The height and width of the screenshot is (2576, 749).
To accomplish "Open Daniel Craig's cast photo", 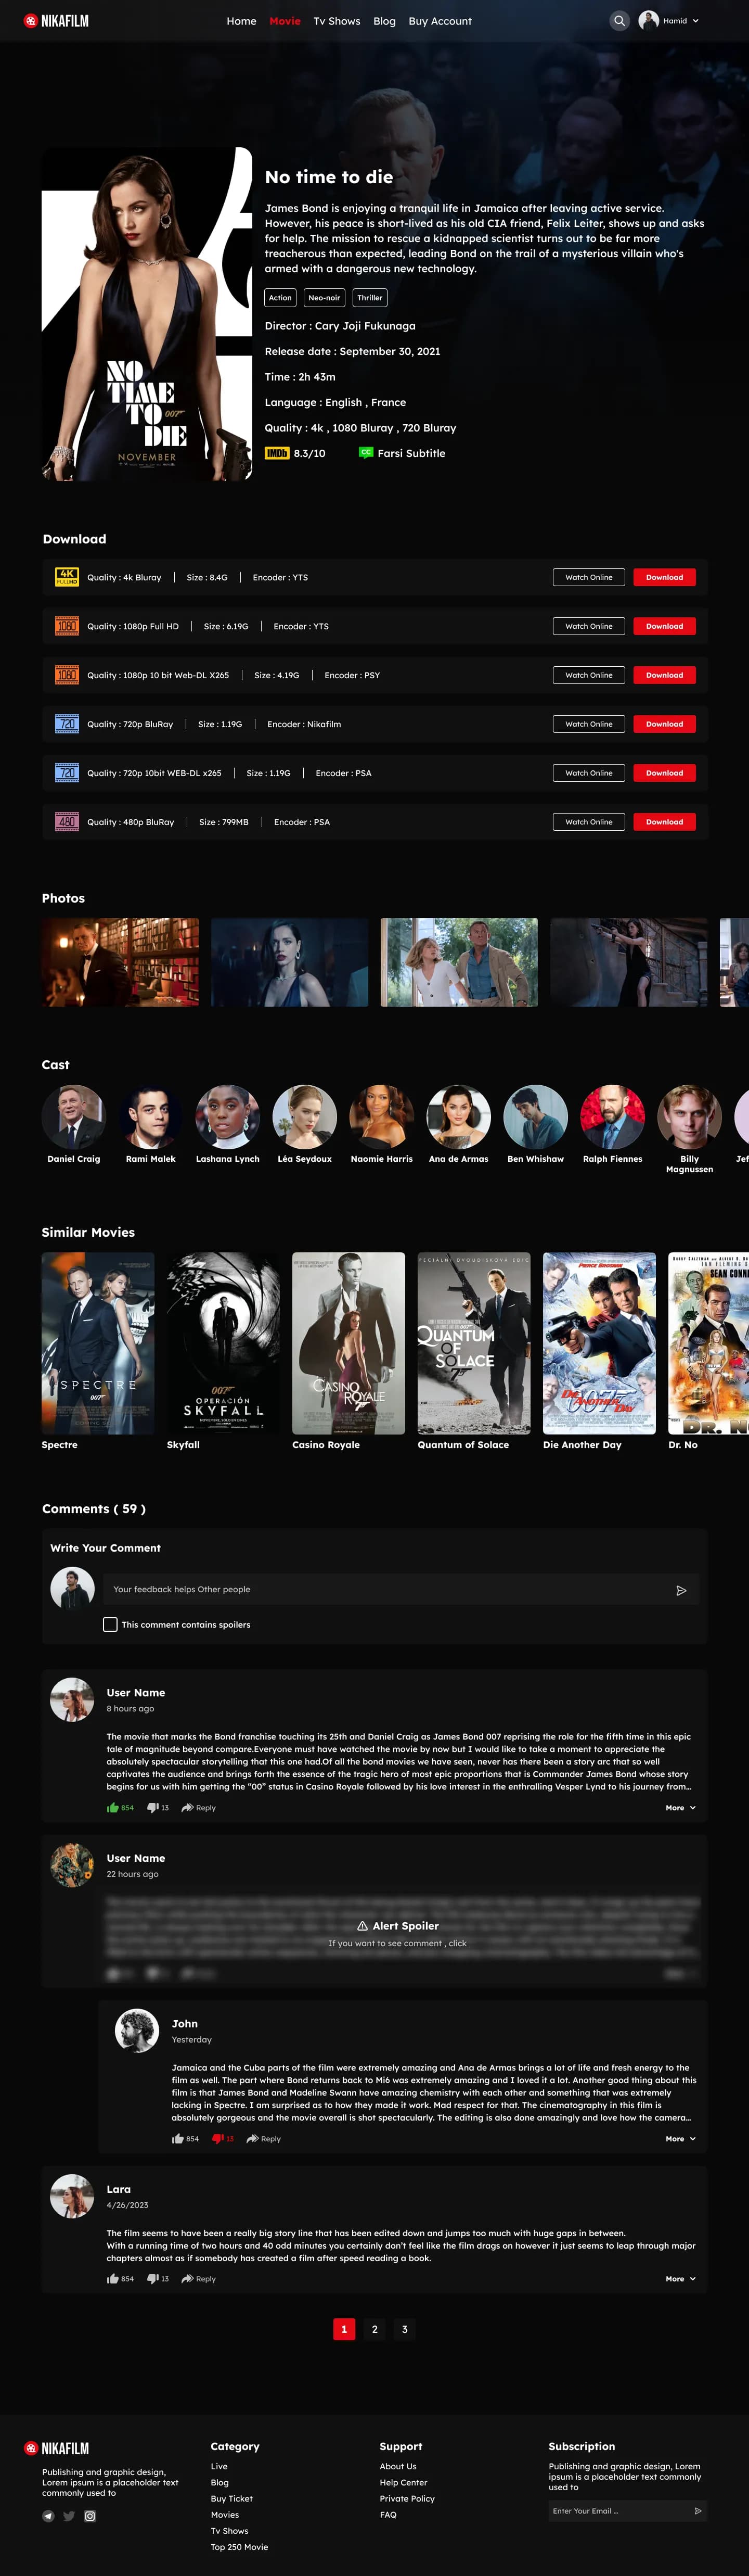I will (x=74, y=1117).
